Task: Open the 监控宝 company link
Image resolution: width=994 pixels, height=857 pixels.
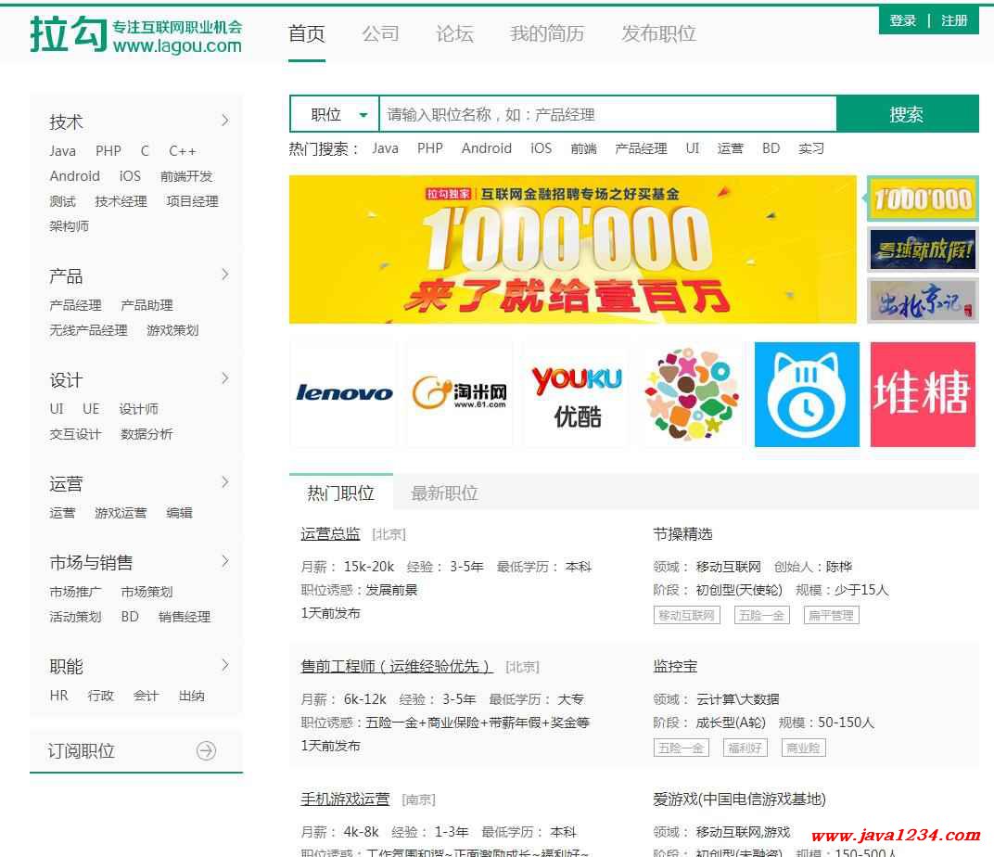Action: [x=675, y=666]
